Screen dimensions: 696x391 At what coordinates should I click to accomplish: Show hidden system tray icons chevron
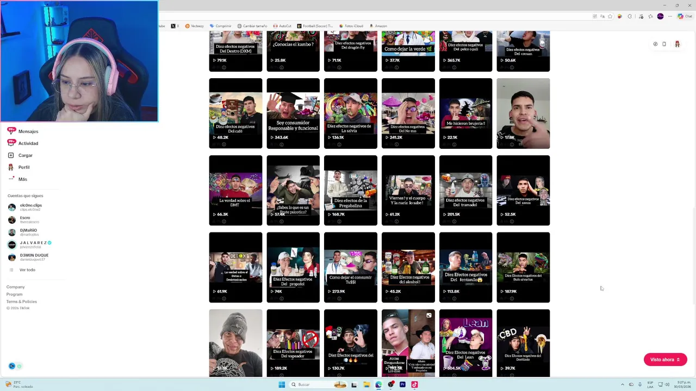click(x=623, y=384)
